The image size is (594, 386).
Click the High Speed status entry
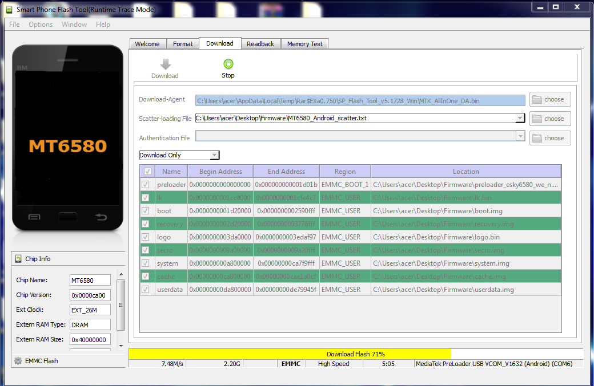click(x=334, y=364)
